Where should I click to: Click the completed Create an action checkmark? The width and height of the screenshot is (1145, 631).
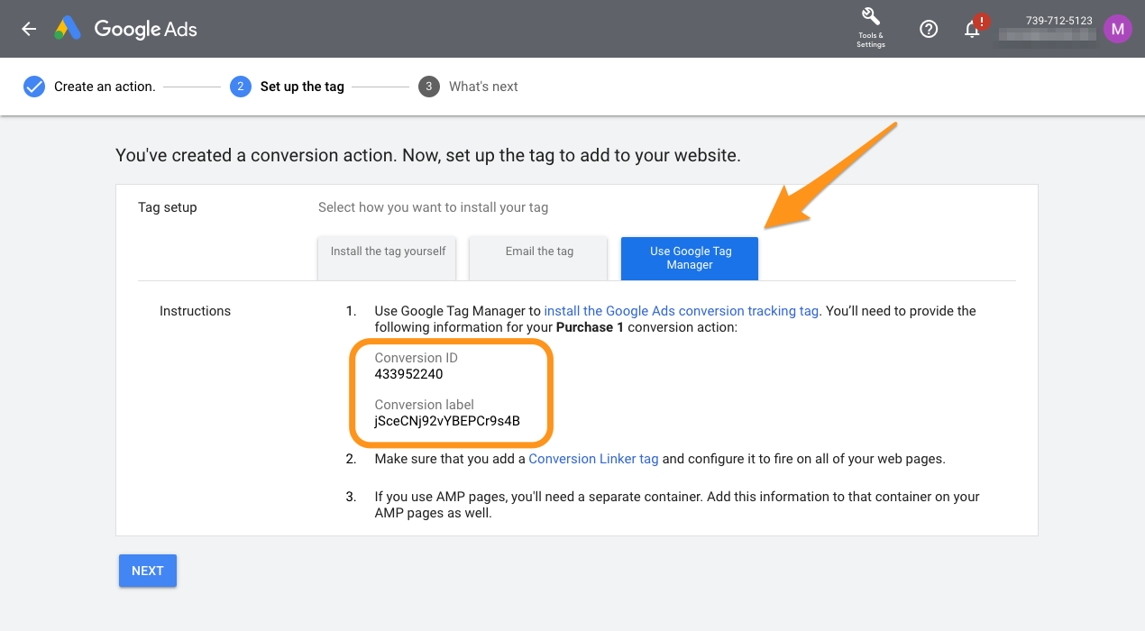pos(34,87)
